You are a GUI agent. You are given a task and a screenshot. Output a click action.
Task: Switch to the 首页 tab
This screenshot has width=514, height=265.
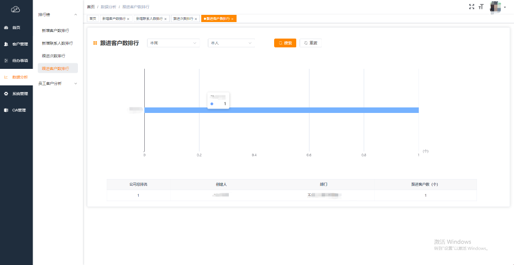(x=93, y=19)
